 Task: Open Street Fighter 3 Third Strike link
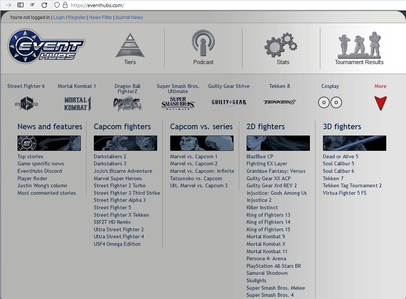pos(127,193)
